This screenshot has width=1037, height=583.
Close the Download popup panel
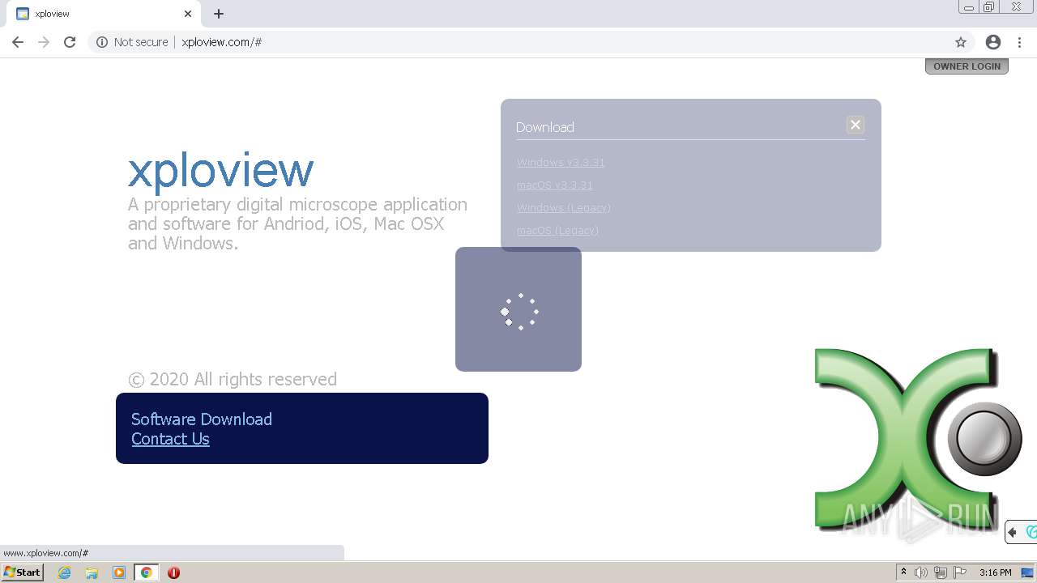855,125
